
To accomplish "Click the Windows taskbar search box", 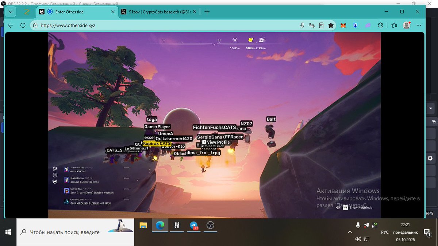I will pos(75,232).
